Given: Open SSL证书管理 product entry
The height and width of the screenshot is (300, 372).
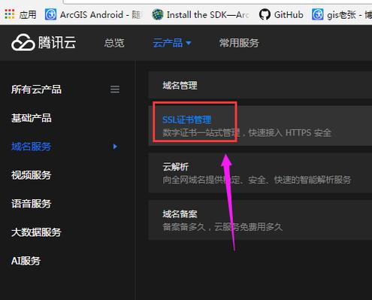Looking at the screenshot, I should tap(260, 126).
